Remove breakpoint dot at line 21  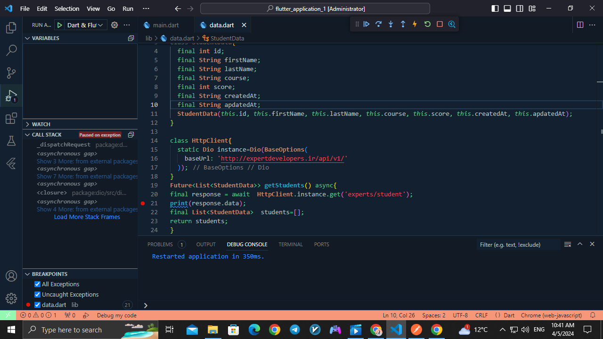143,203
